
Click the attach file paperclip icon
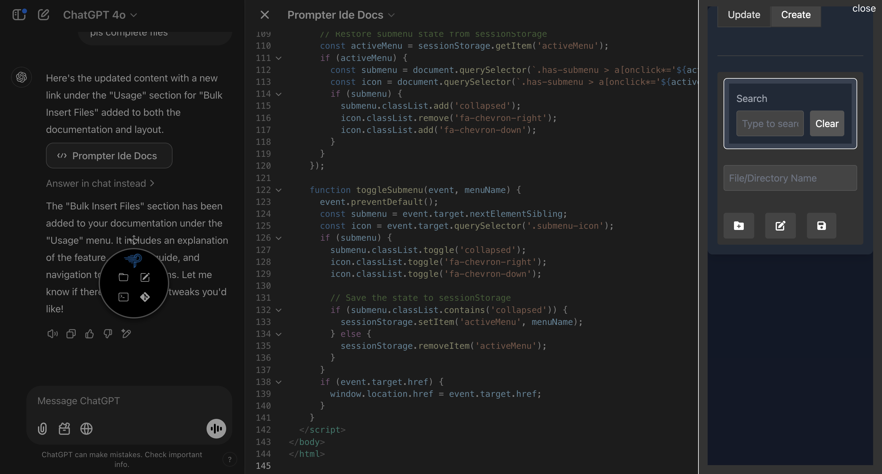click(x=42, y=428)
